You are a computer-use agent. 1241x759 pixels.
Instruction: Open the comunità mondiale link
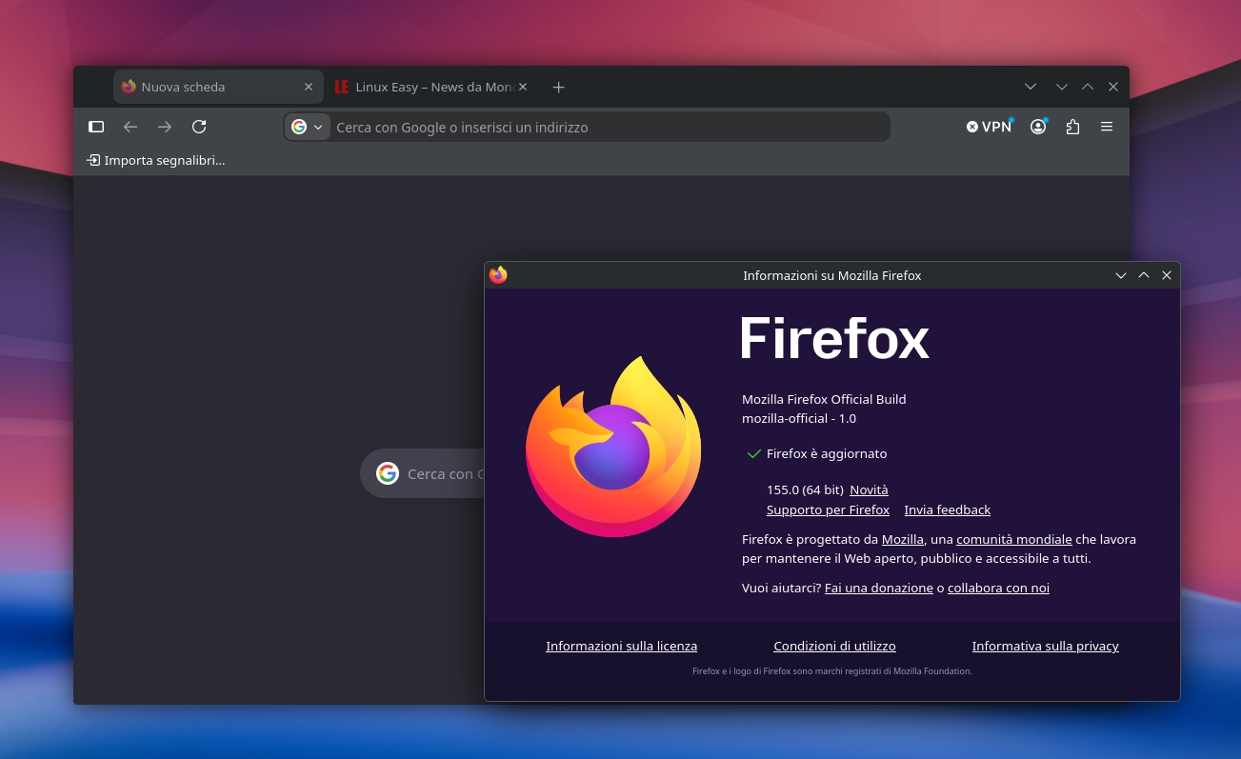(1014, 539)
